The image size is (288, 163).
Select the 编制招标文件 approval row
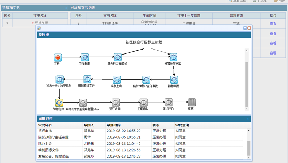click(140, 150)
